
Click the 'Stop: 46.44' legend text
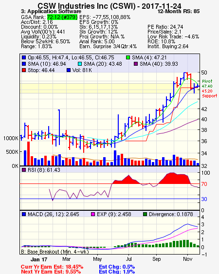coord(41,70)
